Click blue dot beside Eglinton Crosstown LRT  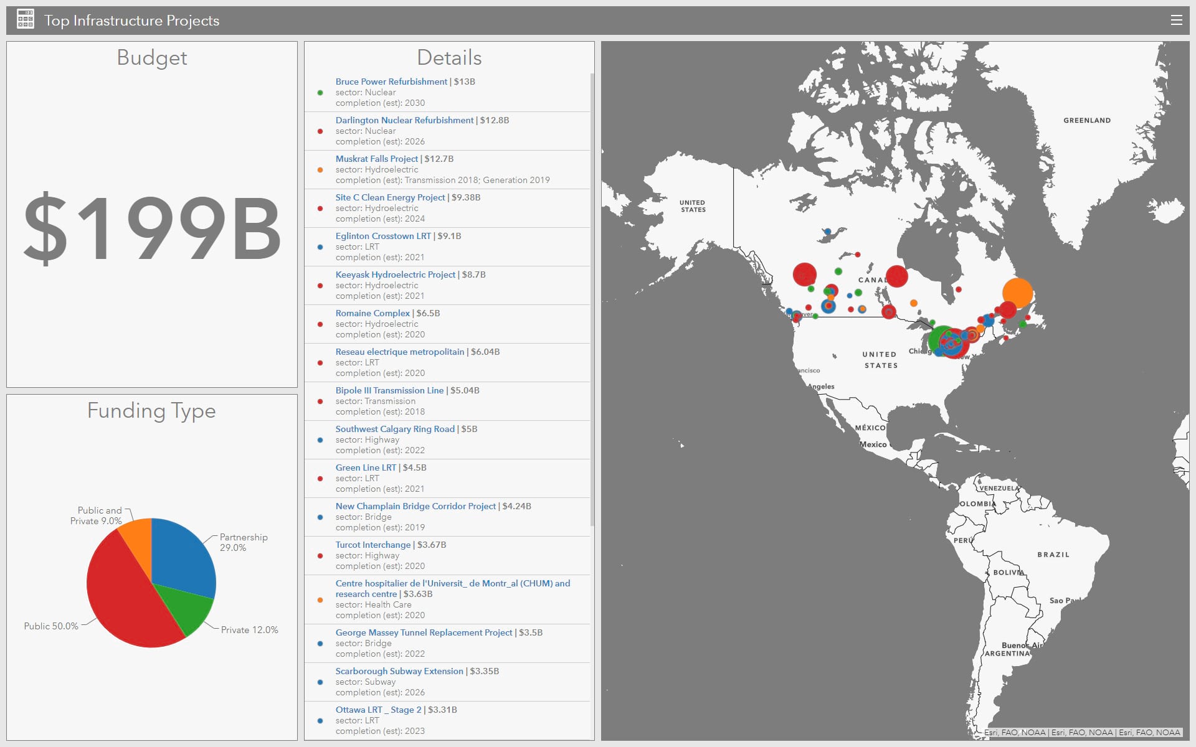320,247
